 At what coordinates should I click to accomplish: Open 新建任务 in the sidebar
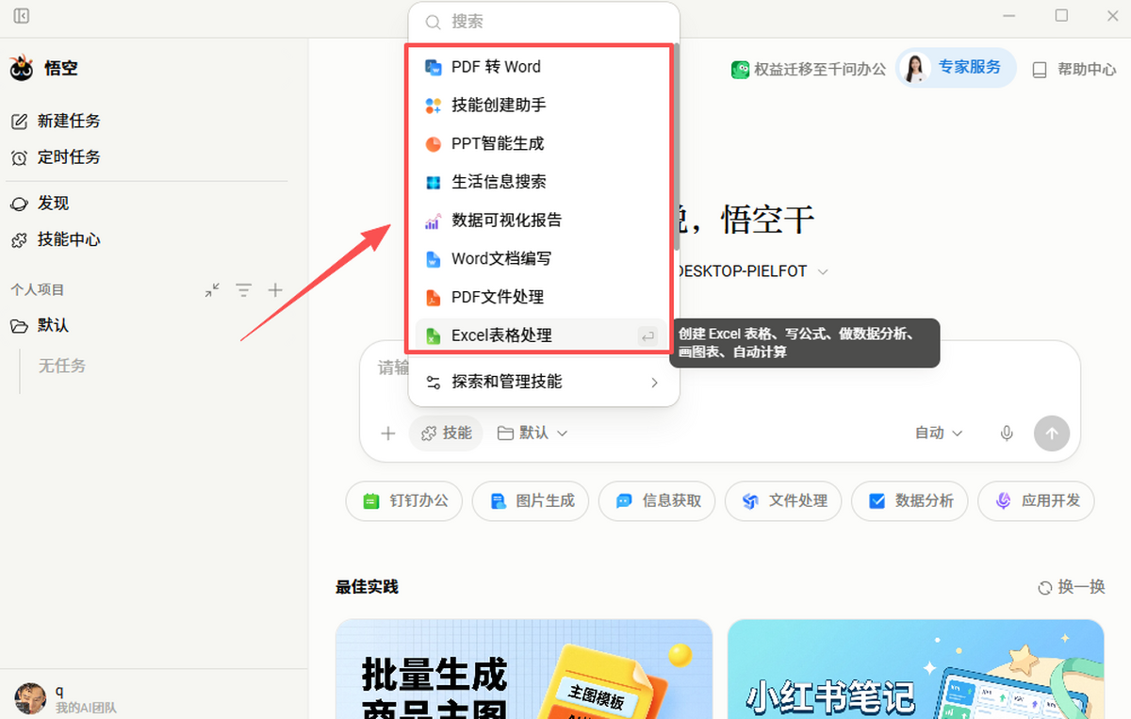pyautogui.click(x=57, y=121)
